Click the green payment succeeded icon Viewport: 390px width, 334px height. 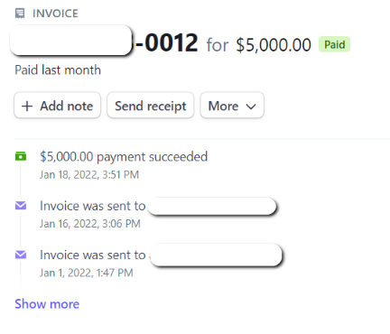(x=21, y=156)
